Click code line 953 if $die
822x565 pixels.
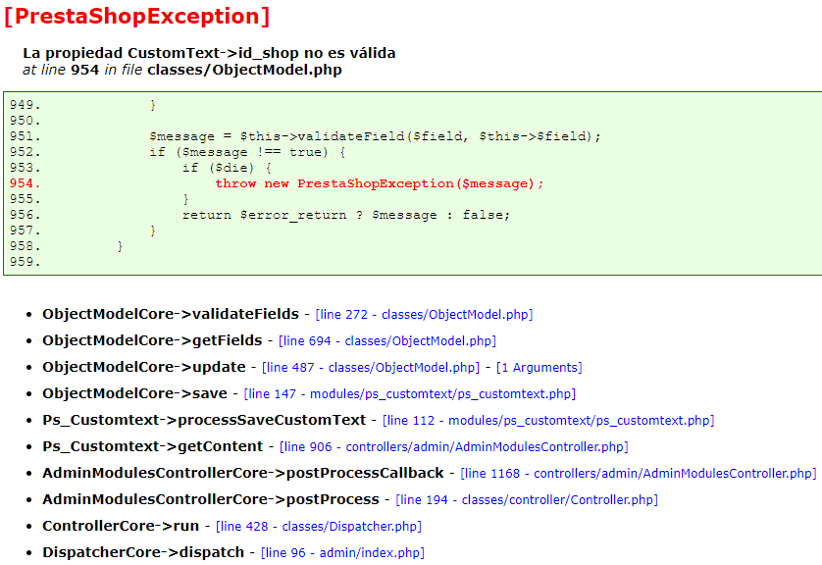point(227,168)
